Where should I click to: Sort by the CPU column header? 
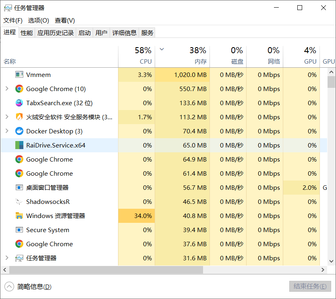(x=137, y=56)
